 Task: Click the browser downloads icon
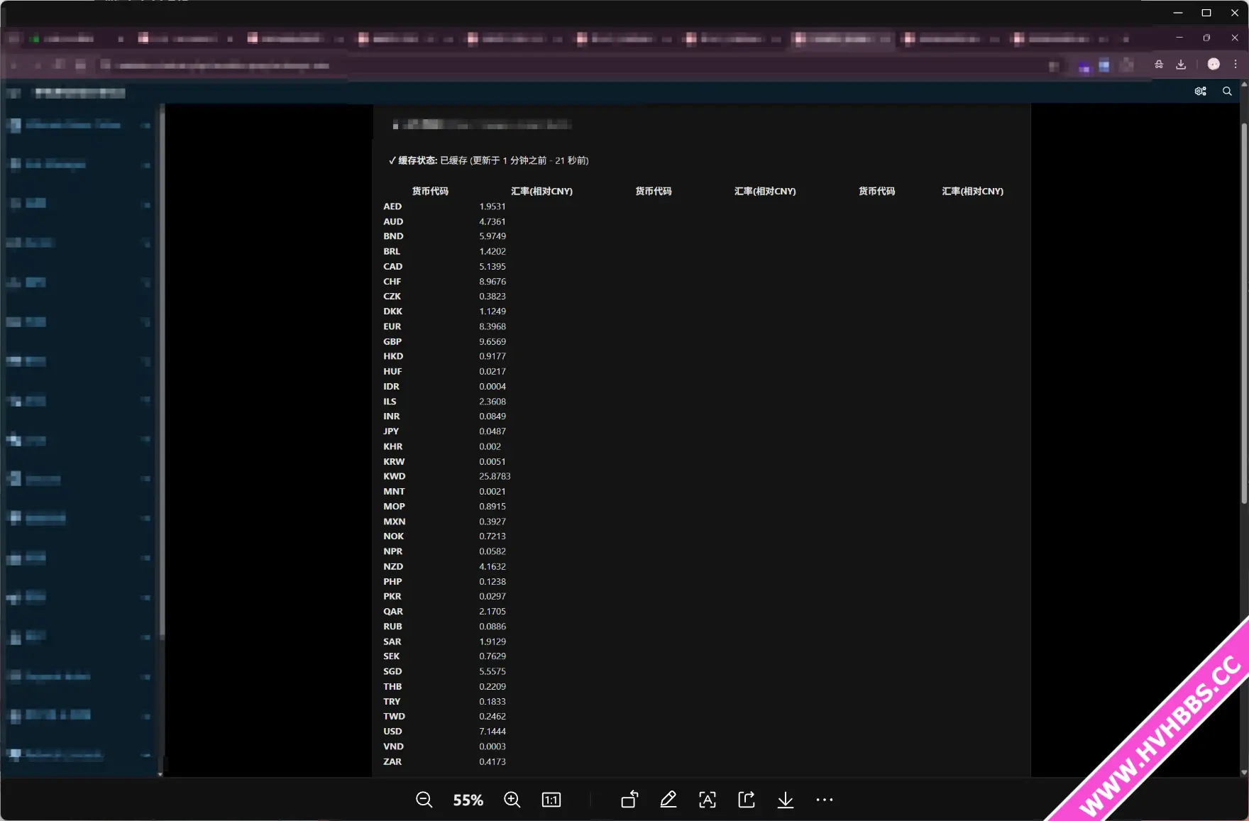pyautogui.click(x=1181, y=65)
